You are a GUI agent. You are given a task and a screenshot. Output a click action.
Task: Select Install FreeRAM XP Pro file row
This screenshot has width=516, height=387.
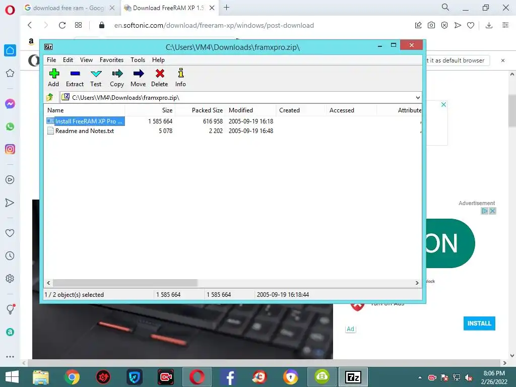coord(86,121)
